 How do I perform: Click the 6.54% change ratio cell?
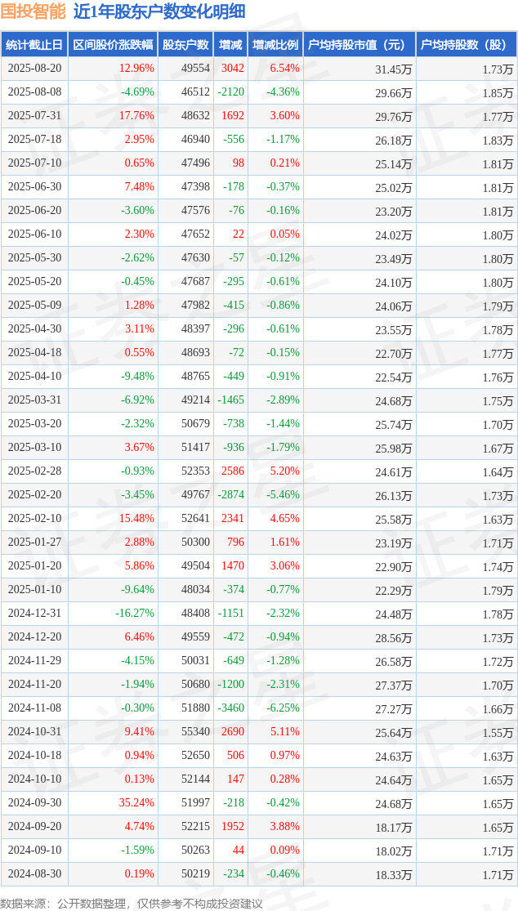284,69
